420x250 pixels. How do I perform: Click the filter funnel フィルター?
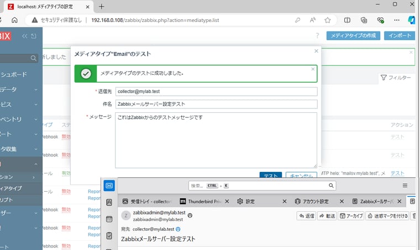[x=396, y=78]
